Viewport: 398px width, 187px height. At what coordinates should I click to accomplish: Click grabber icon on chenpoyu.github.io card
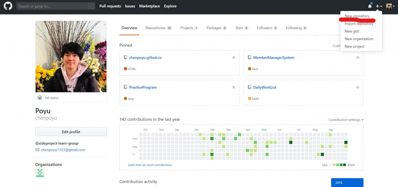point(234,58)
